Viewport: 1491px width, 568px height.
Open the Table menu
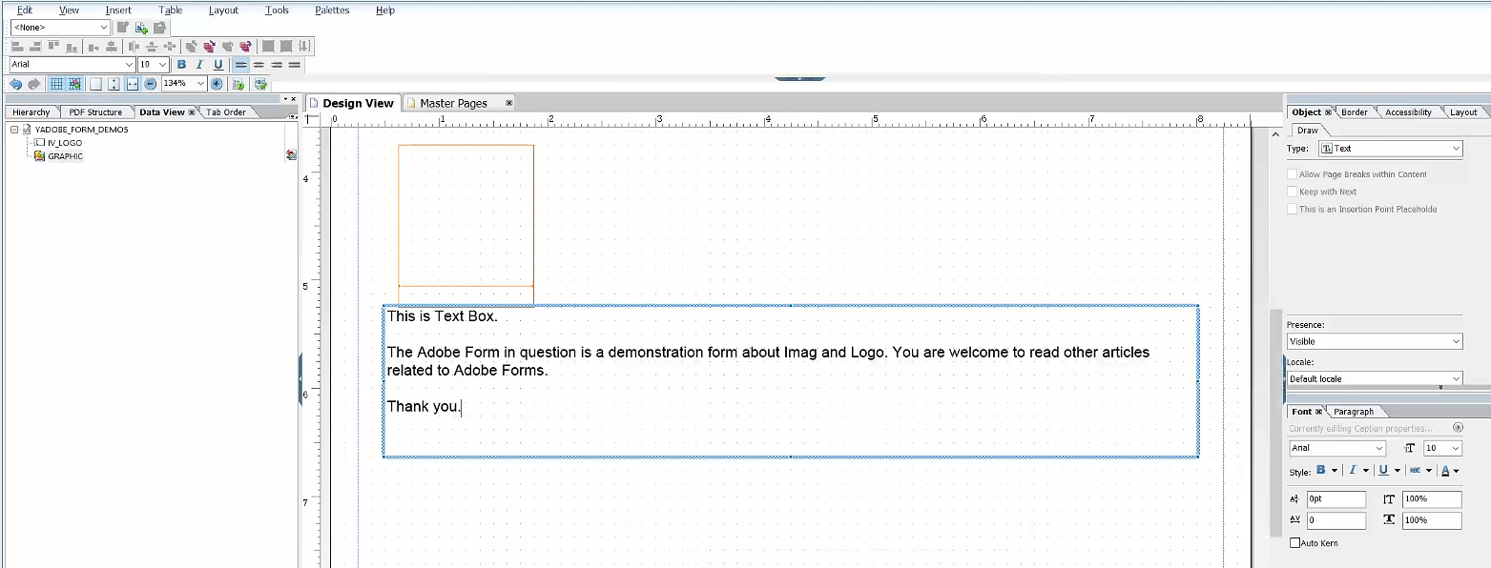170,10
